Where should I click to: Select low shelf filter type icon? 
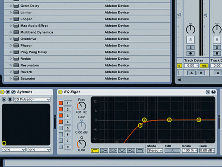coord(104,150)
